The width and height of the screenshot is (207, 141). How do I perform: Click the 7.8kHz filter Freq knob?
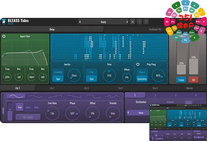click(31, 77)
